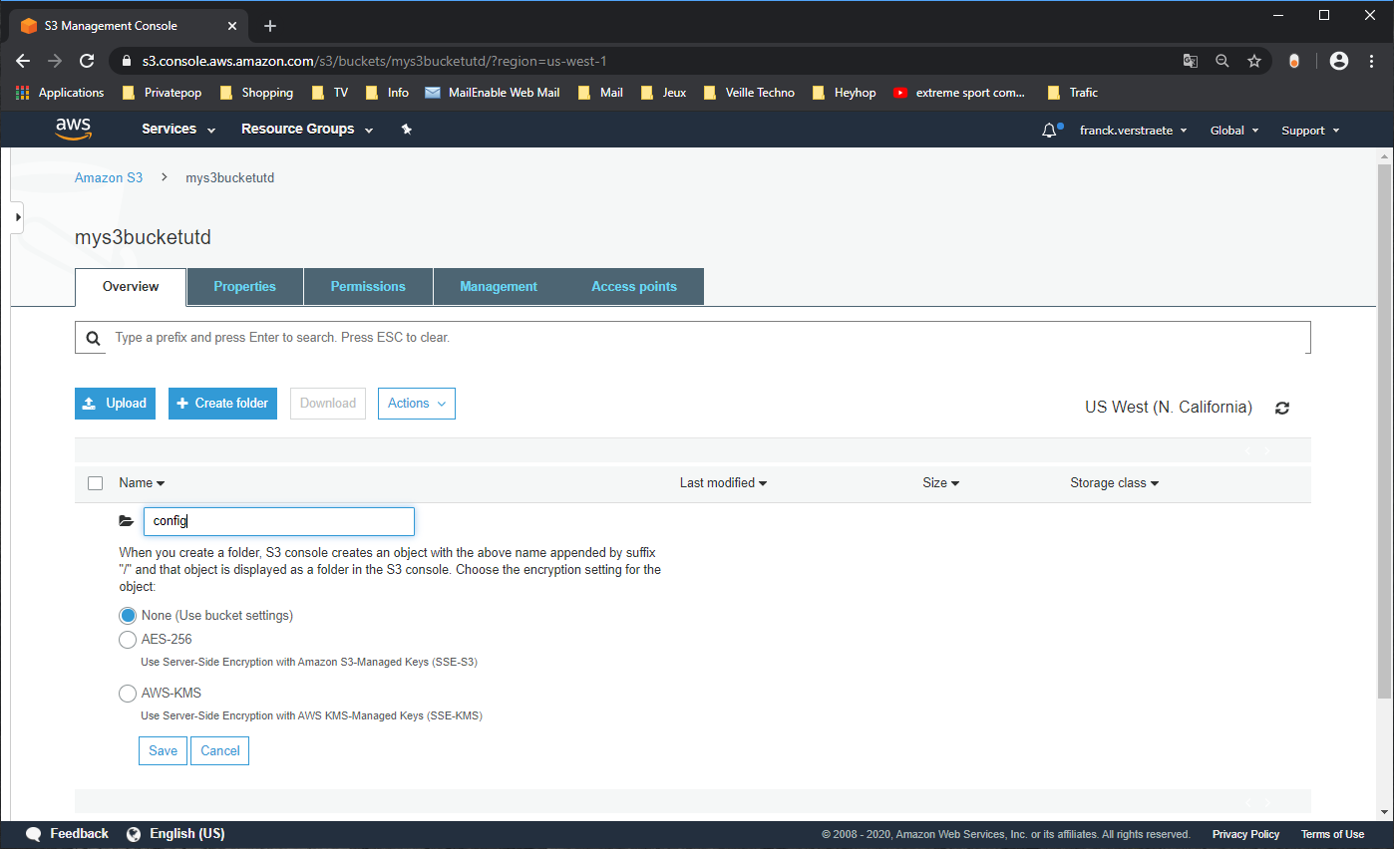This screenshot has height=849, width=1394.
Task: Click browser Back arrow
Action: [23, 61]
